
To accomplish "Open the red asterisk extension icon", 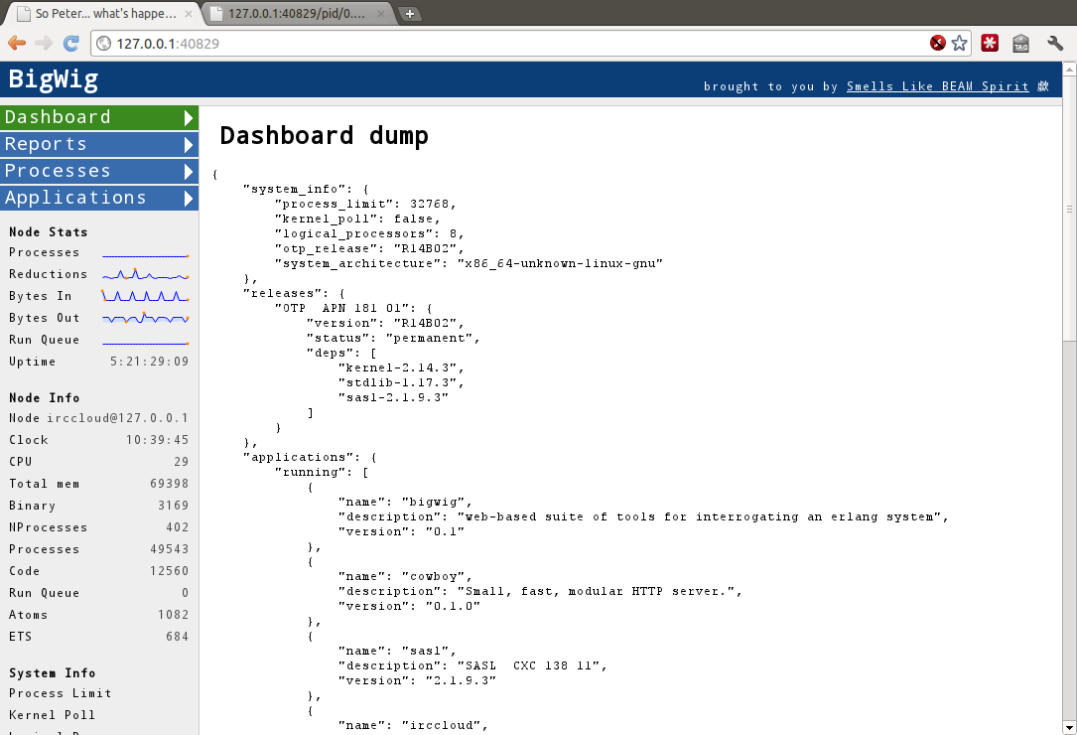I will click(989, 44).
